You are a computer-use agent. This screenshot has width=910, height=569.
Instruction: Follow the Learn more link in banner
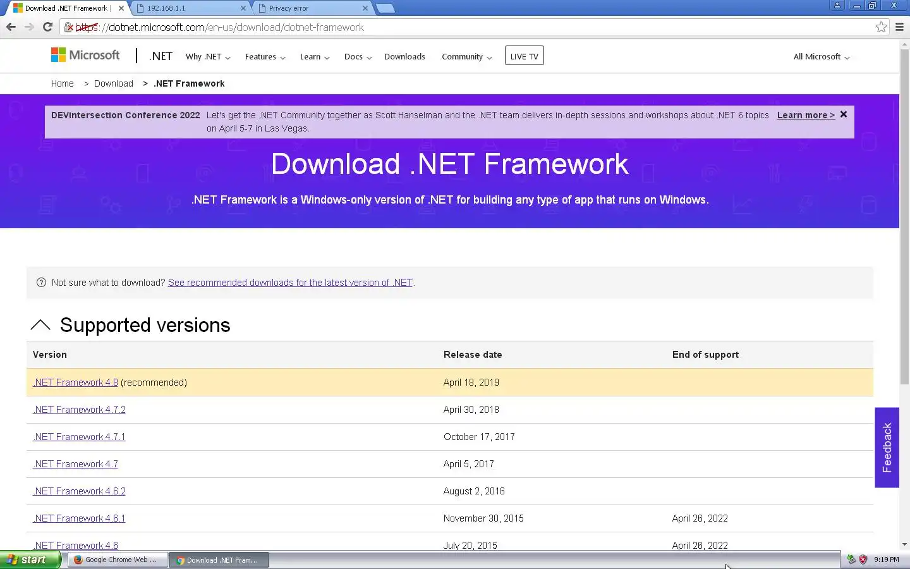click(806, 115)
